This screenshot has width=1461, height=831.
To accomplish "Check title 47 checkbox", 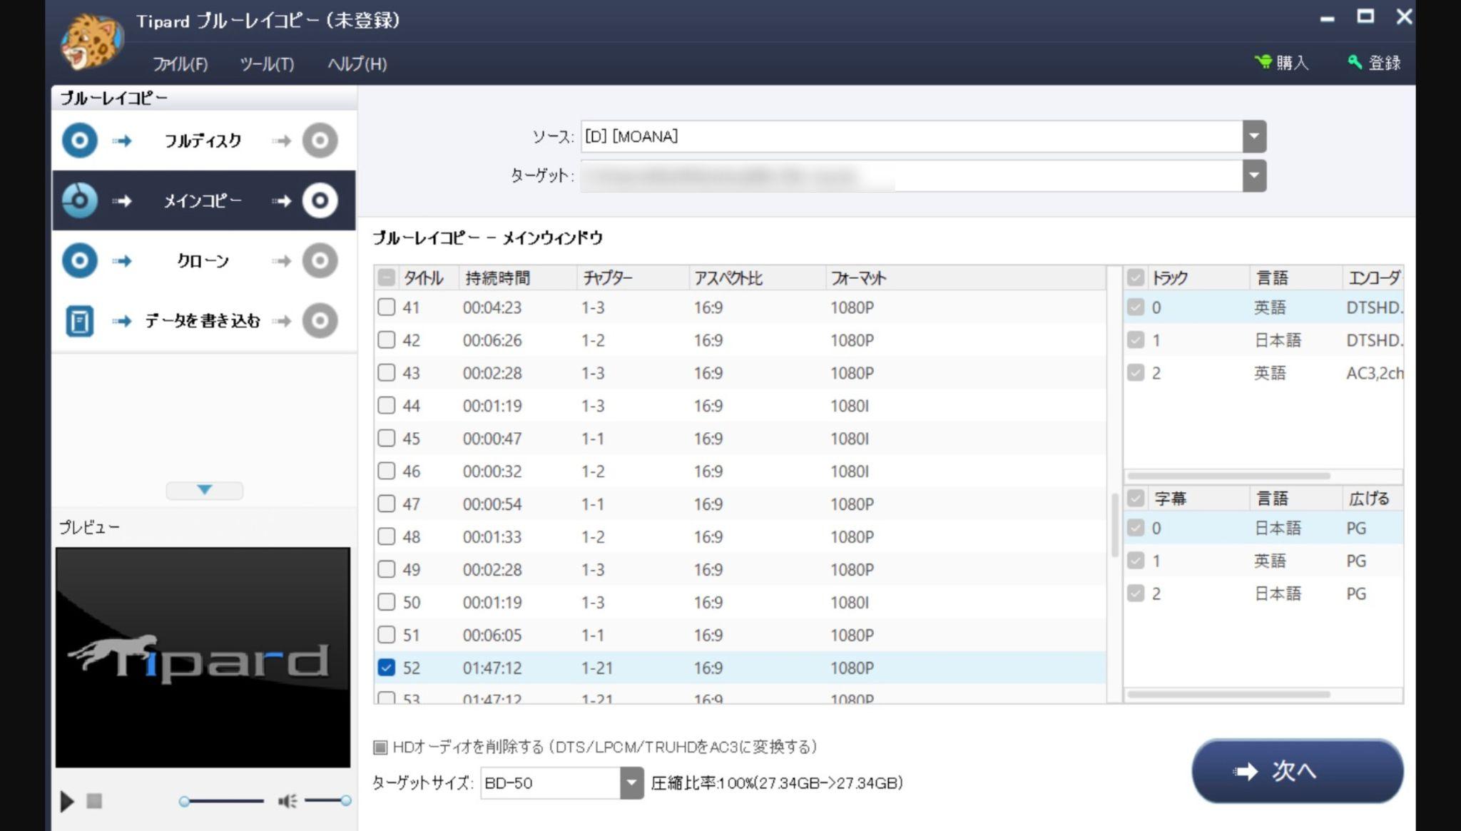I will 386,504.
